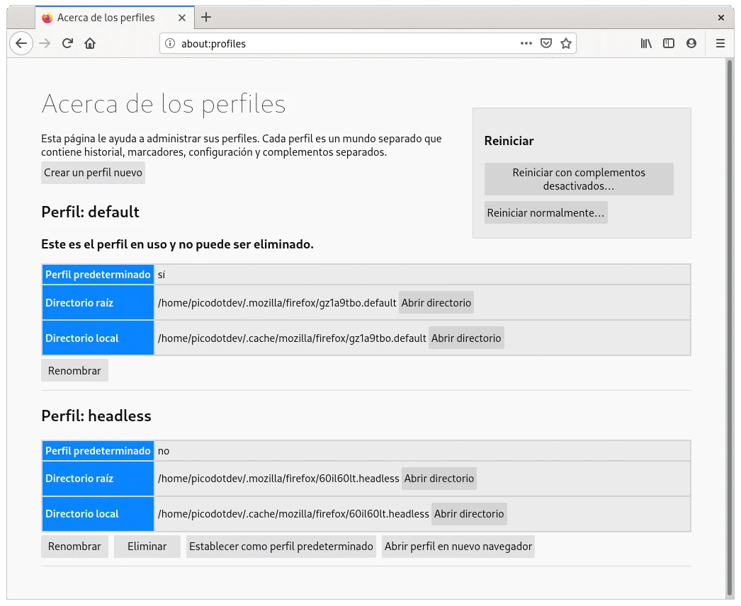Open page actions three-dot menu
This screenshot has height=606, width=741.
pos(526,43)
